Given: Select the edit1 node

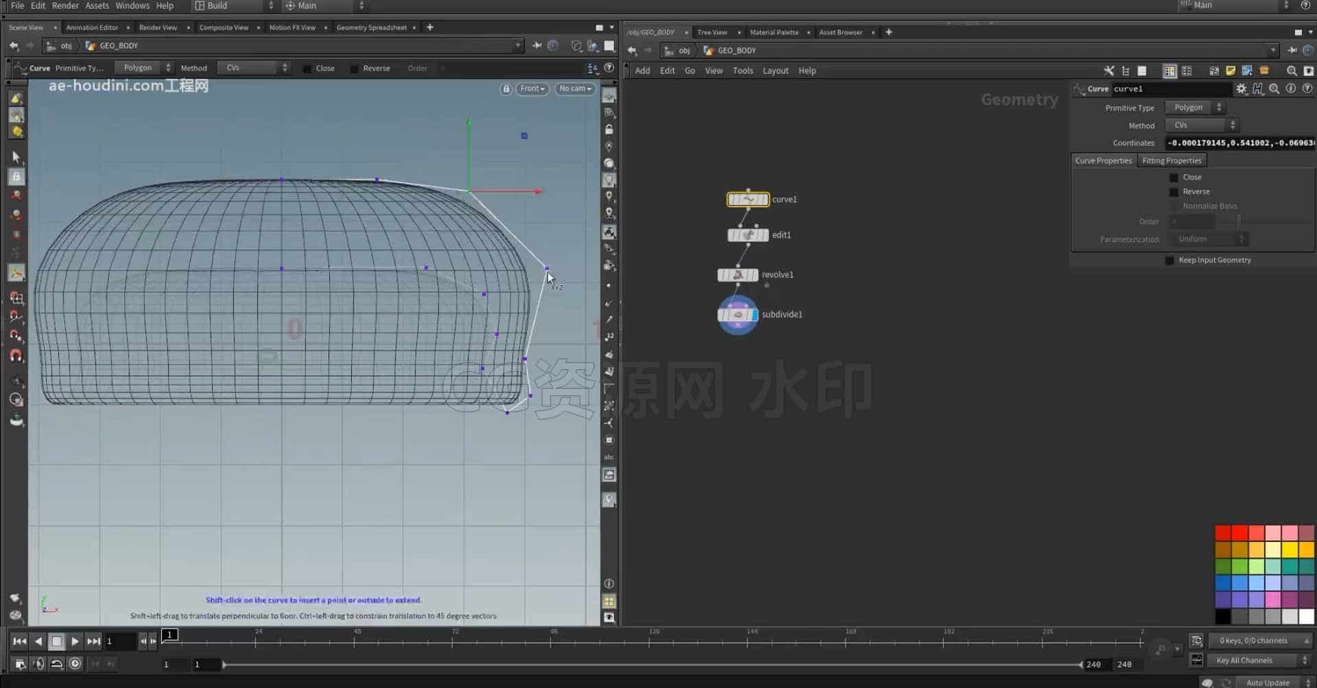Looking at the screenshot, I should point(748,235).
